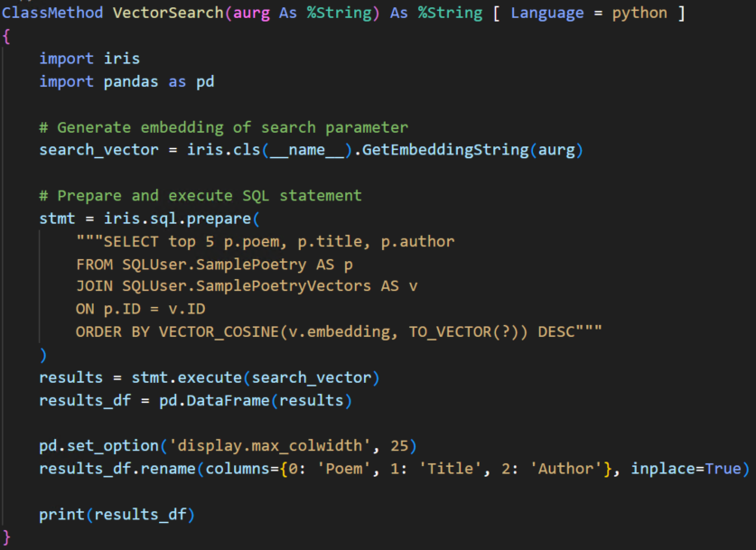The image size is (756, 550).
Task: Click the 'import iris' line
Action: [89, 59]
